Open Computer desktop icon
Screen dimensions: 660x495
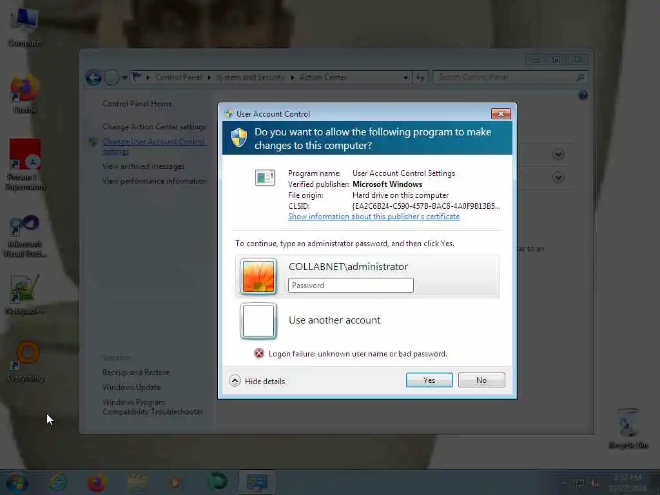point(25,27)
